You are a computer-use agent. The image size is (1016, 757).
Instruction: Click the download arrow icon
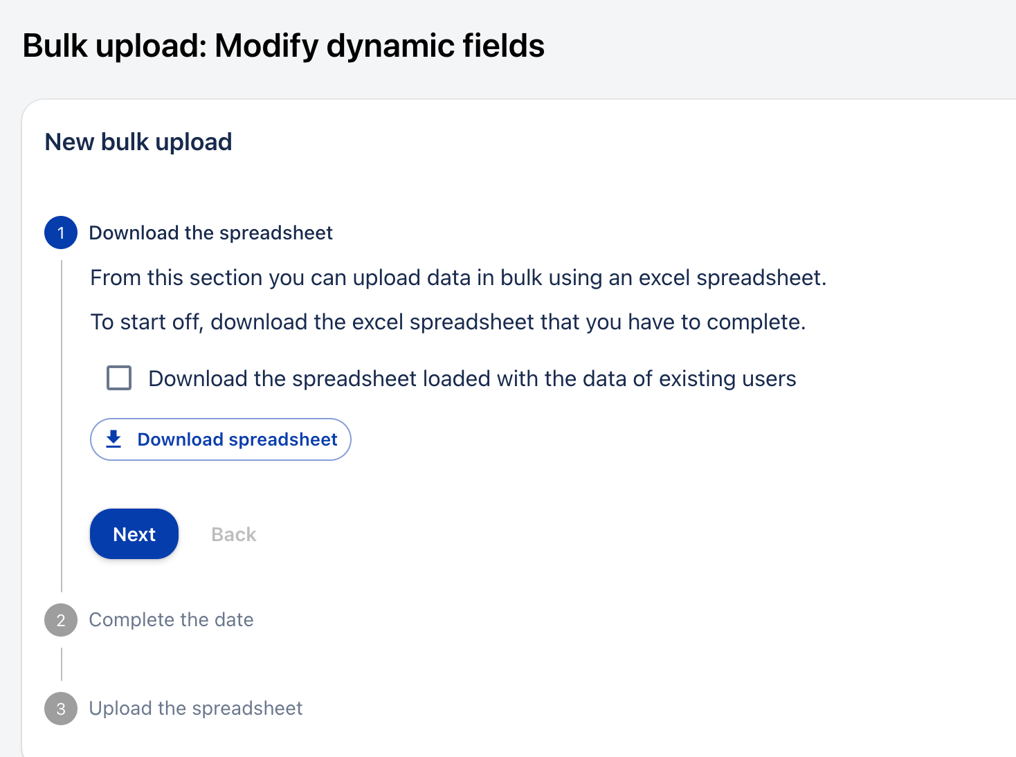click(114, 439)
